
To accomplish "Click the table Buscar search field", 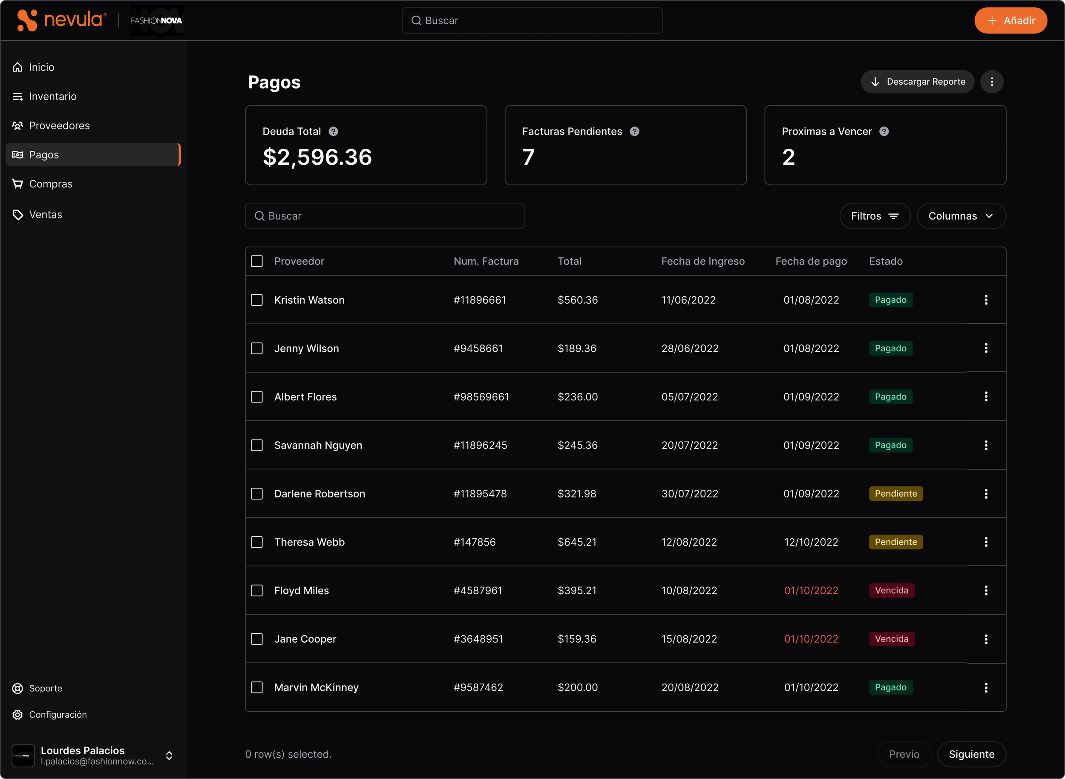I will (385, 216).
